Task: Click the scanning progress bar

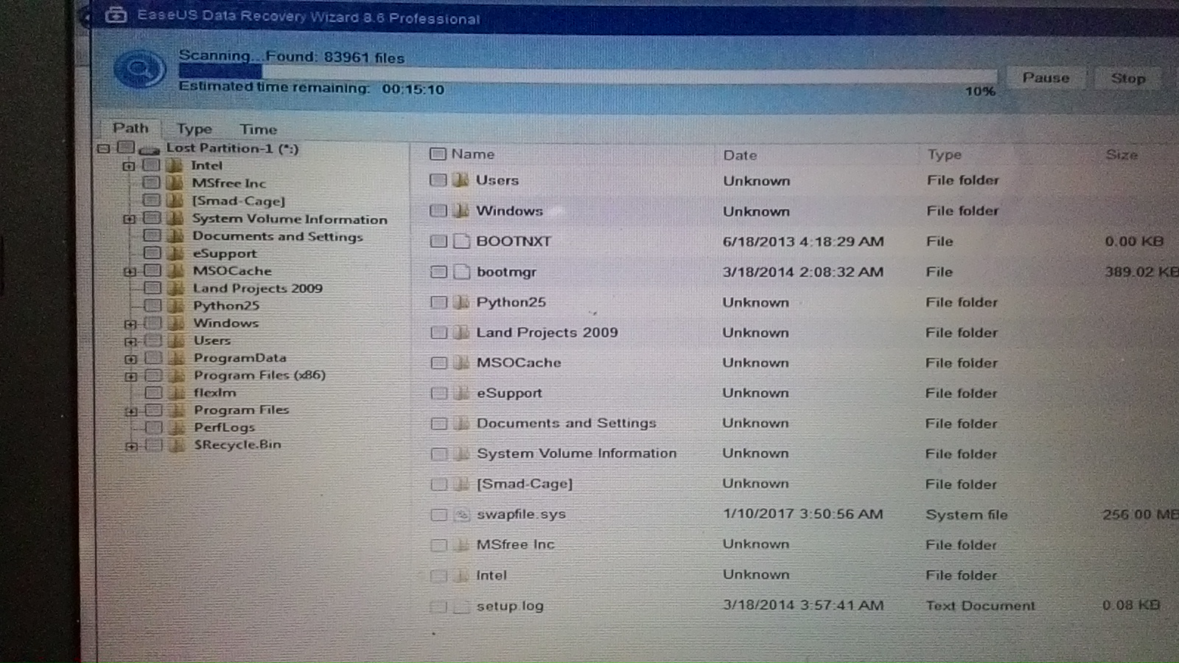Action: (588, 73)
